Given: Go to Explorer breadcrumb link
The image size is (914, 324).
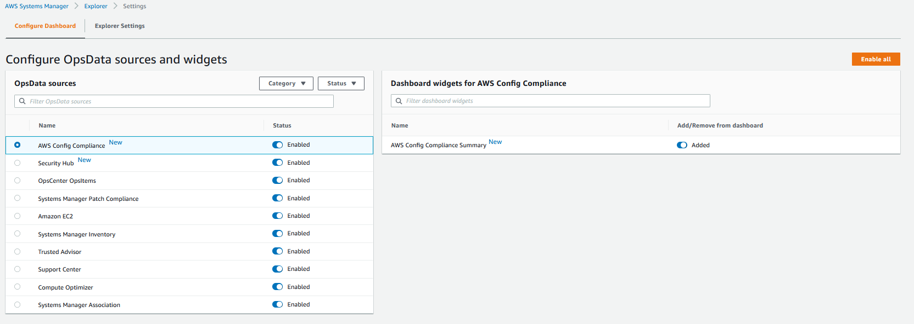Looking at the screenshot, I should point(96,6).
